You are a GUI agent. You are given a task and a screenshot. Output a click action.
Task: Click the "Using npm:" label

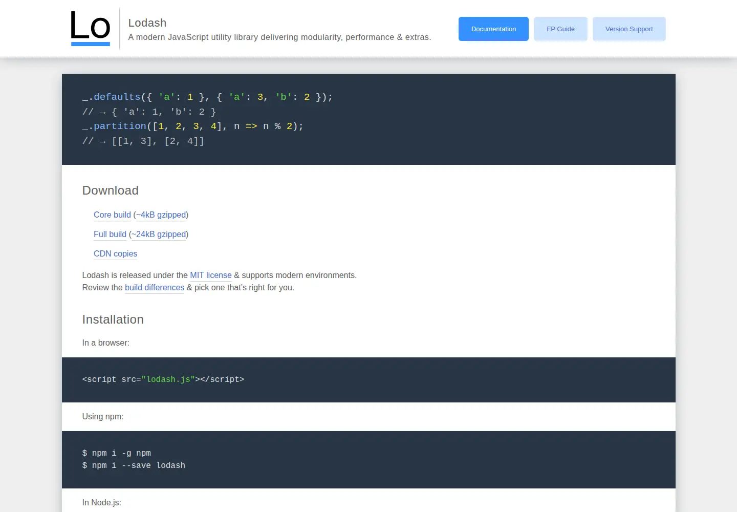(x=103, y=417)
